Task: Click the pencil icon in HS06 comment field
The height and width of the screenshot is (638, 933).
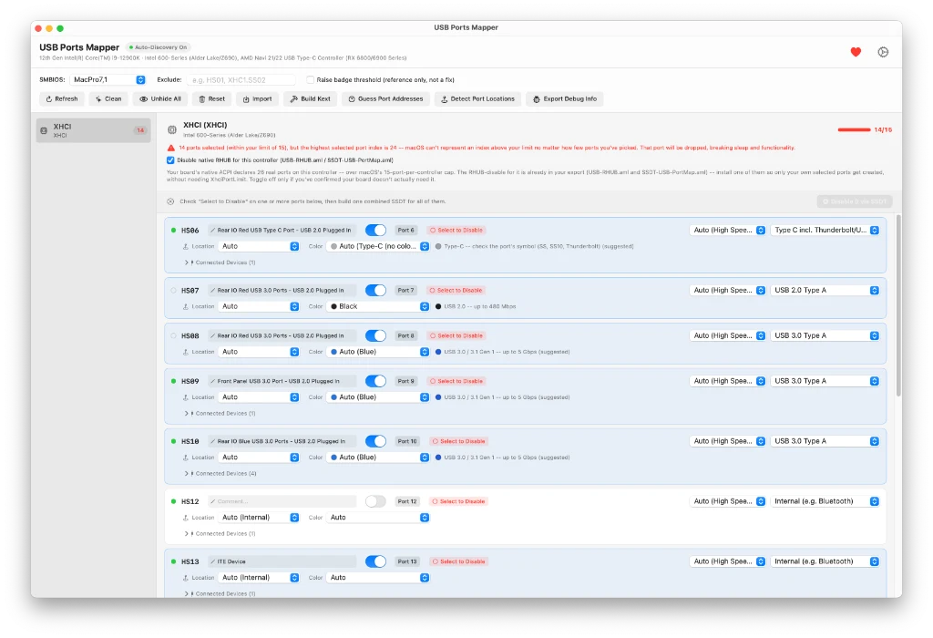Action: [x=212, y=230]
